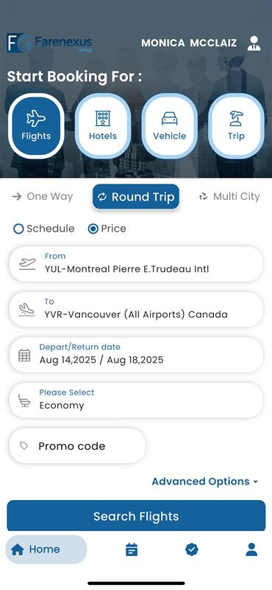The image size is (272, 590).
Task: Tap the verified badge icon in bottom bar
Action: coord(192,549)
